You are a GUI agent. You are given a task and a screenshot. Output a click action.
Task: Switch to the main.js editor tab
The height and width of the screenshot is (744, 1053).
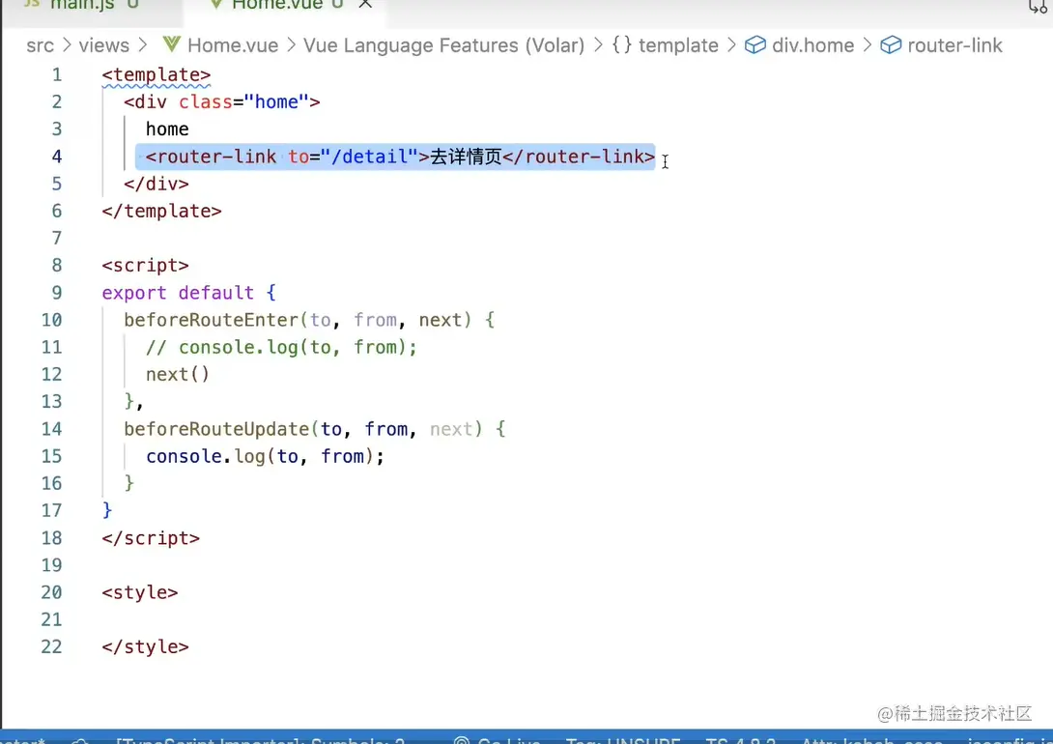(91, 6)
